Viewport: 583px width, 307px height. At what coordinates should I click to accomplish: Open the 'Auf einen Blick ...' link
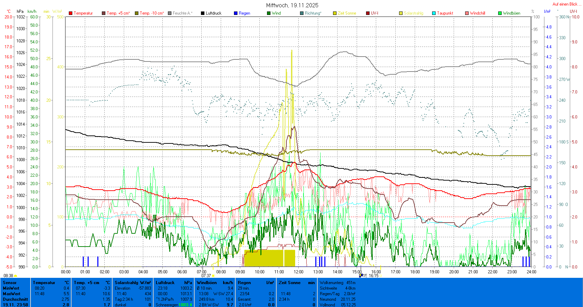pyautogui.click(x=566, y=4)
